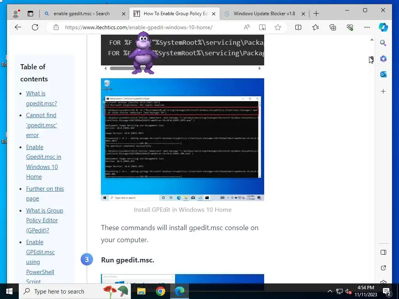Image resolution: width=399 pixels, height=299 pixels.
Task: Open the notification center
Action: pos(387,291)
